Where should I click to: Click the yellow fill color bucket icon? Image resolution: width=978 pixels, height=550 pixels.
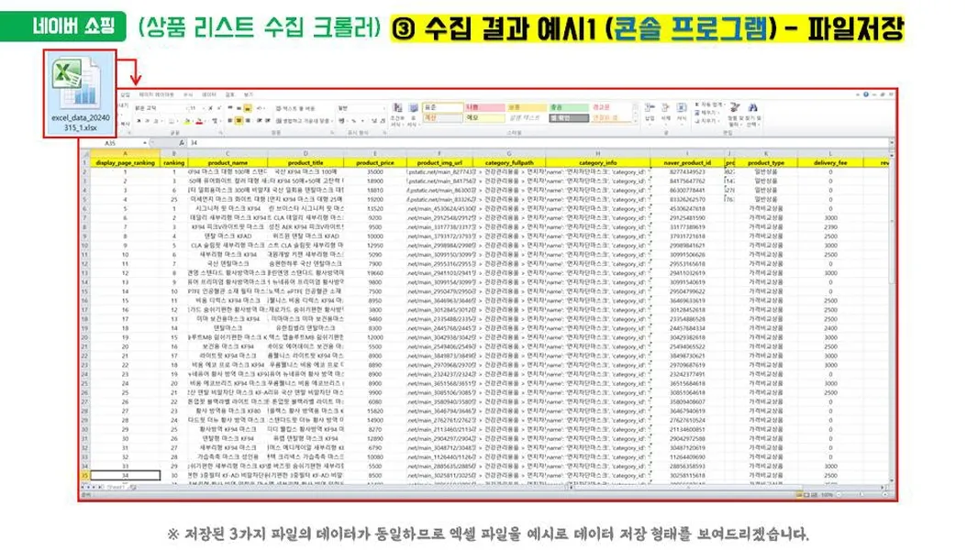click(187, 120)
